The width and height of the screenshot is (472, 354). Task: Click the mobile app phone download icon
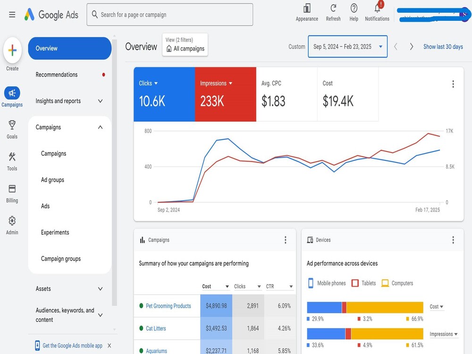[37, 346]
